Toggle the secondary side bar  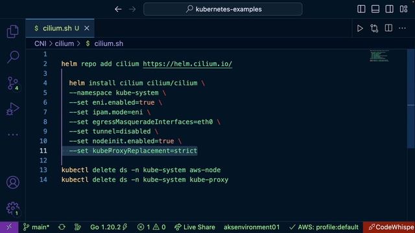pos(389,9)
